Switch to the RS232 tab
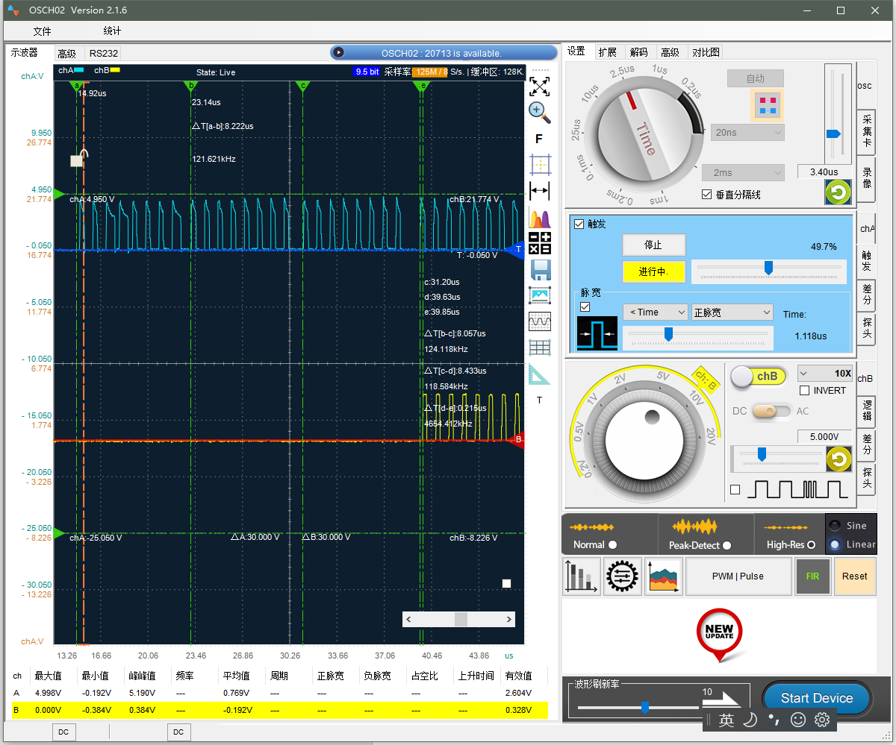 tap(103, 54)
